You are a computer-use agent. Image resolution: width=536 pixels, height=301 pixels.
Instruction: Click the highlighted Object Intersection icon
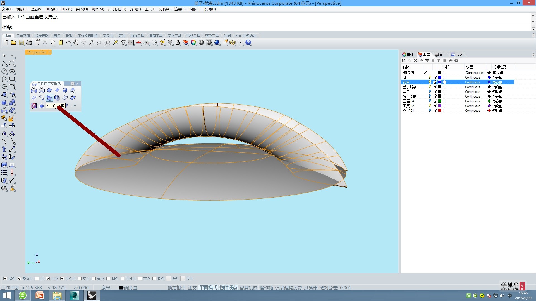pos(49,98)
